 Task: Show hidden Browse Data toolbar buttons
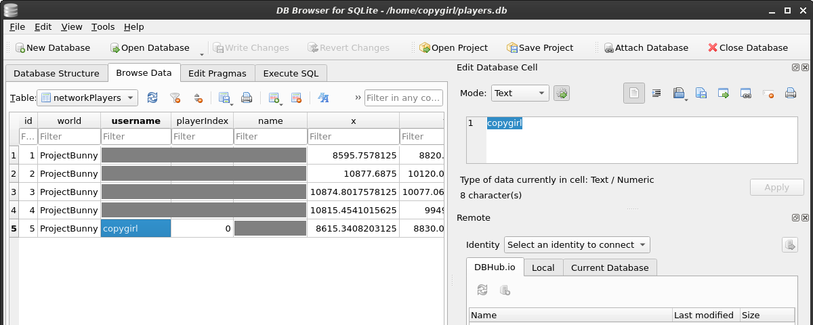358,97
